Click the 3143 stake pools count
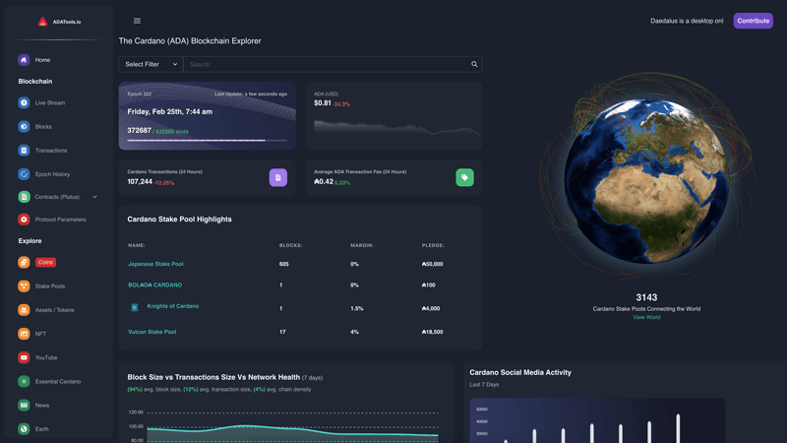This screenshot has height=443, width=787. pyautogui.click(x=646, y=297)
